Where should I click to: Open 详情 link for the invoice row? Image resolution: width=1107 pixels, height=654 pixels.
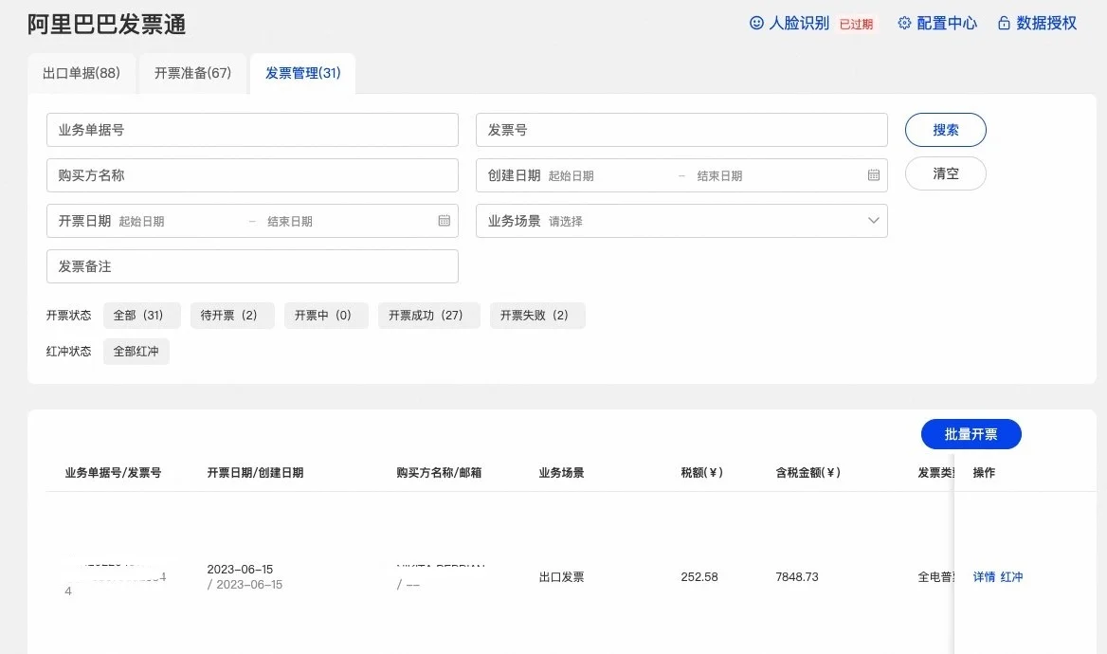pos(984,577)
